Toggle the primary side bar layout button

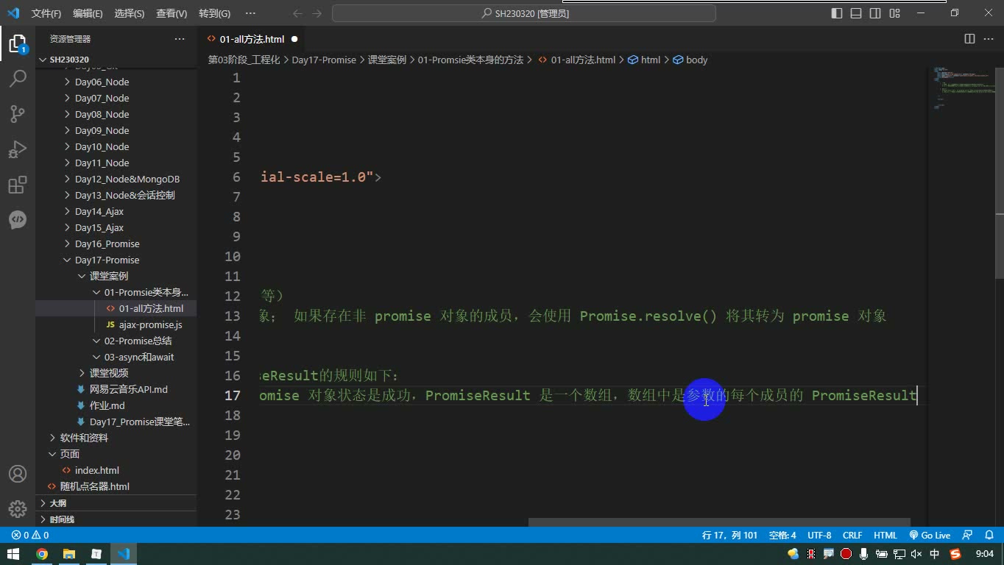[837, 13]
